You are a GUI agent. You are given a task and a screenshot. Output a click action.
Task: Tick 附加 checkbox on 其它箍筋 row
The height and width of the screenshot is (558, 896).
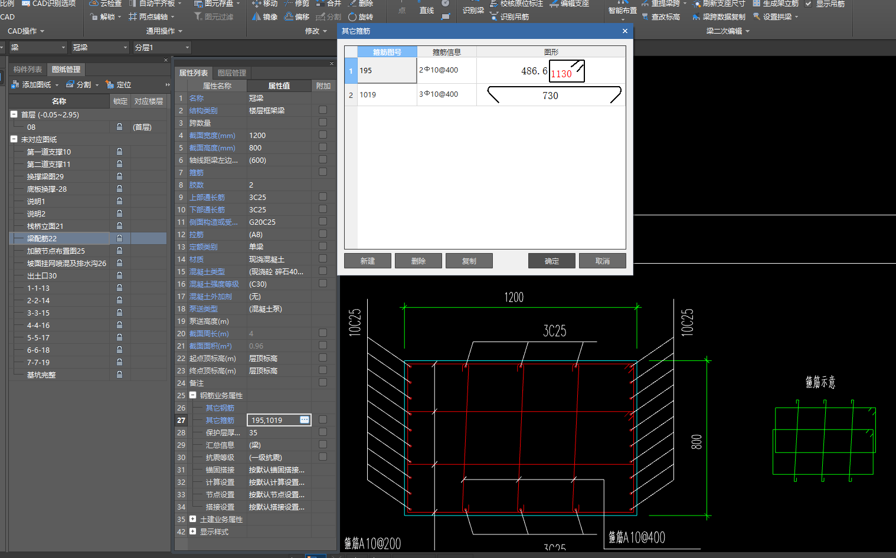tap(323, 420)
